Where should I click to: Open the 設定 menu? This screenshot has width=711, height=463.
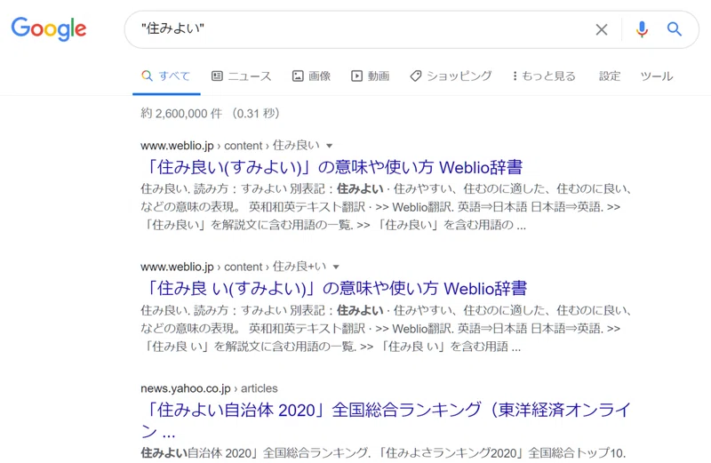coord(610,76)
